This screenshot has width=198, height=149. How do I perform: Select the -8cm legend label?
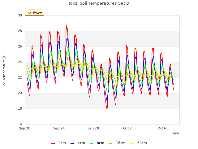[100, 143]
